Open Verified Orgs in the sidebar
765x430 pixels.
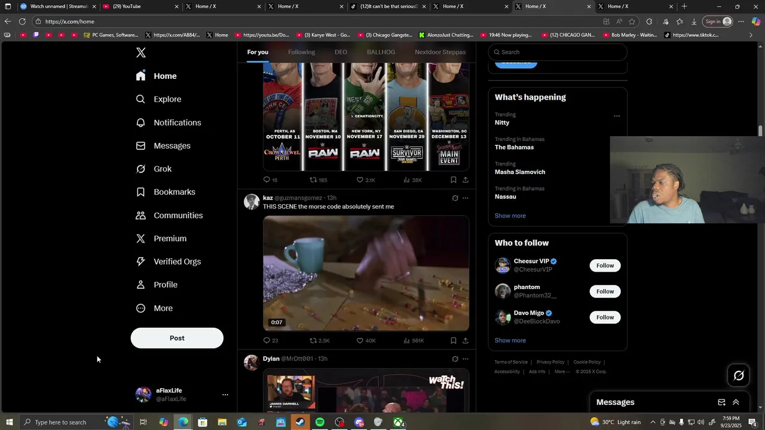168,262
